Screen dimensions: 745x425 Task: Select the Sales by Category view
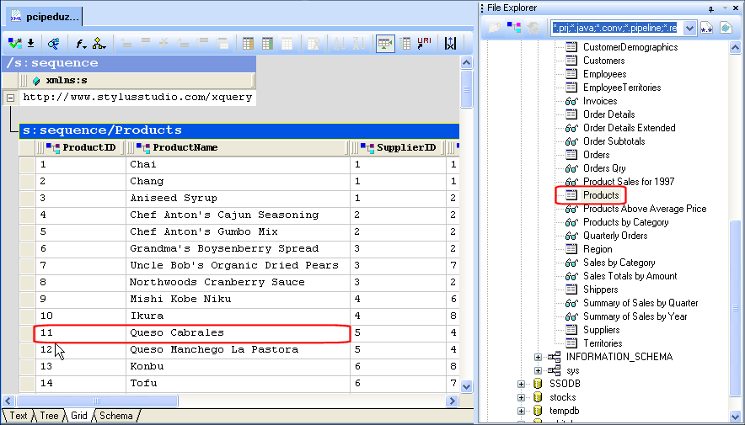(619, 263)
